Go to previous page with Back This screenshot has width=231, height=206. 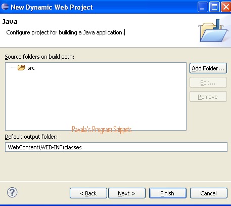88,193
